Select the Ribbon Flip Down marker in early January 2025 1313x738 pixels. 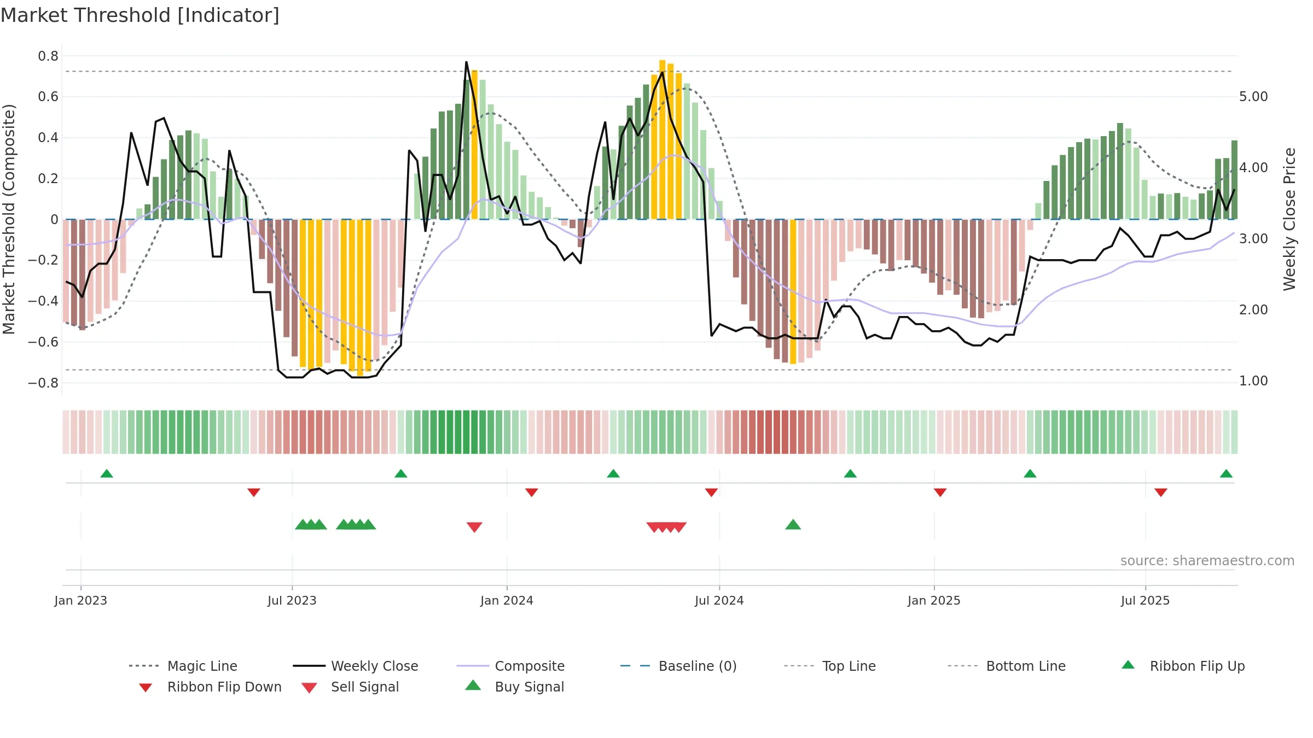(940, 493)
